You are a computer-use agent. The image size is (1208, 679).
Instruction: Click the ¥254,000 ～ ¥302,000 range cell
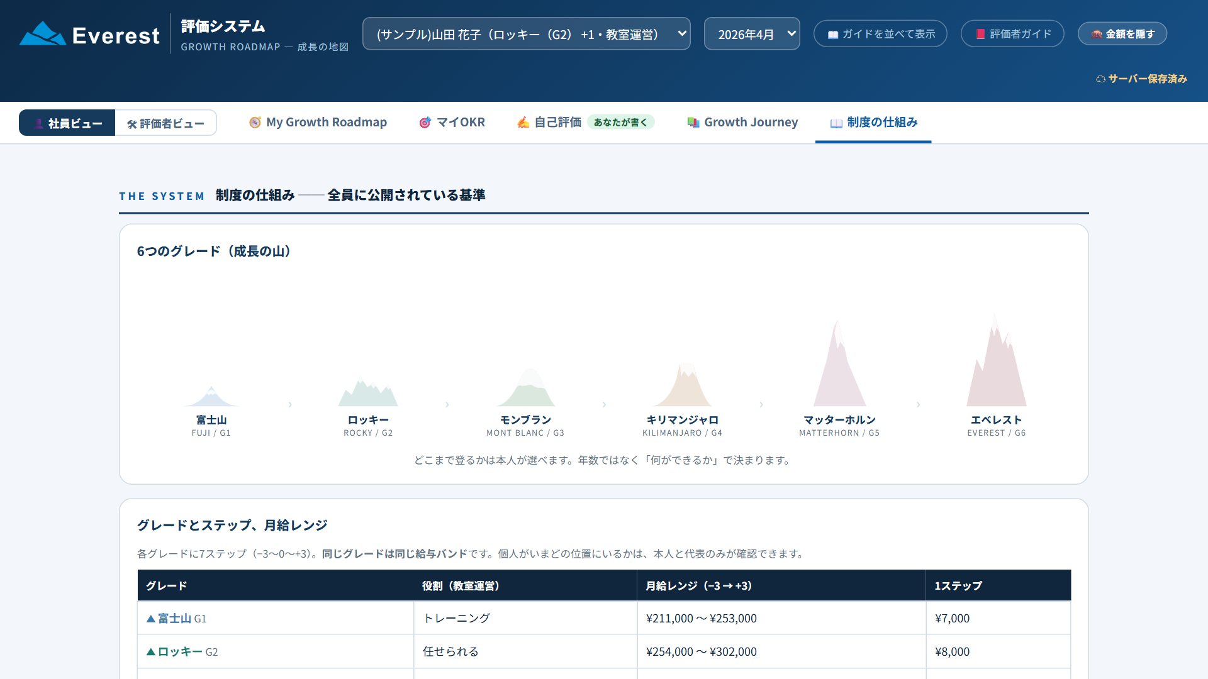click(x=781, y=651)
